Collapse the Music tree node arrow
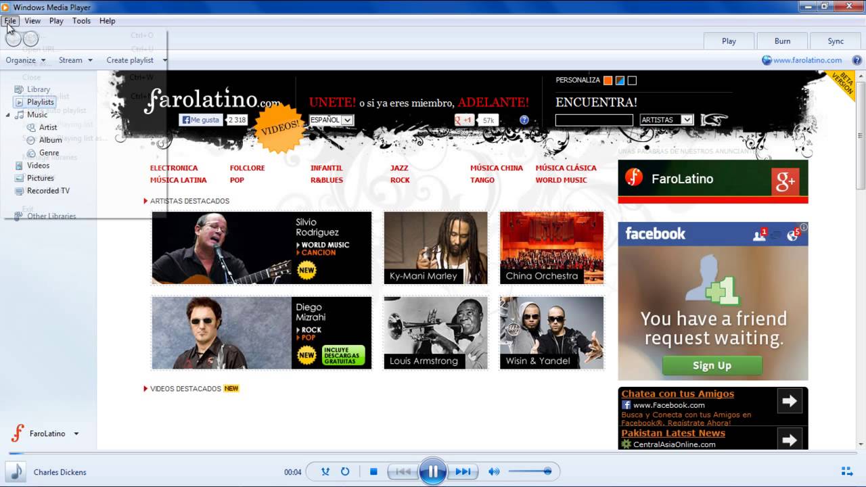The width and height of the screenshot is (866, 487). pyautogui.click(x=8, y=115)
